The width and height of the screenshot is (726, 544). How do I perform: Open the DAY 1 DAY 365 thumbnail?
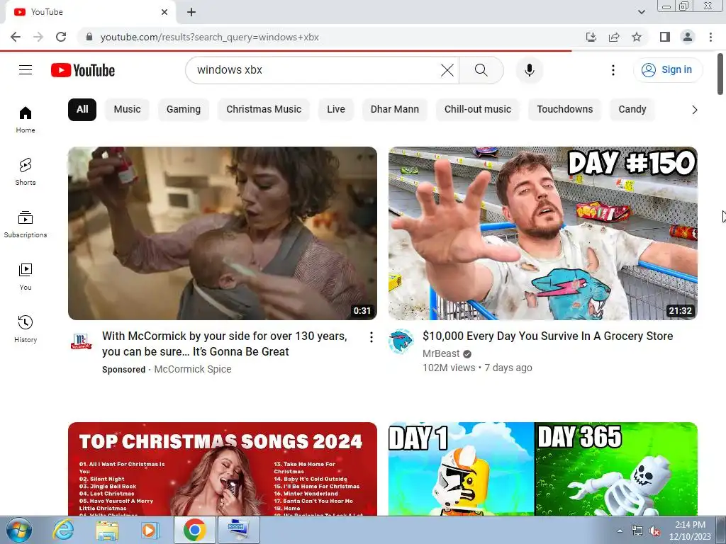pos(542,469)
